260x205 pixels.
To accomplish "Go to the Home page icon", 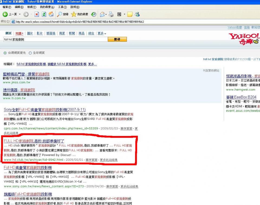I will (x=51, y=14).
